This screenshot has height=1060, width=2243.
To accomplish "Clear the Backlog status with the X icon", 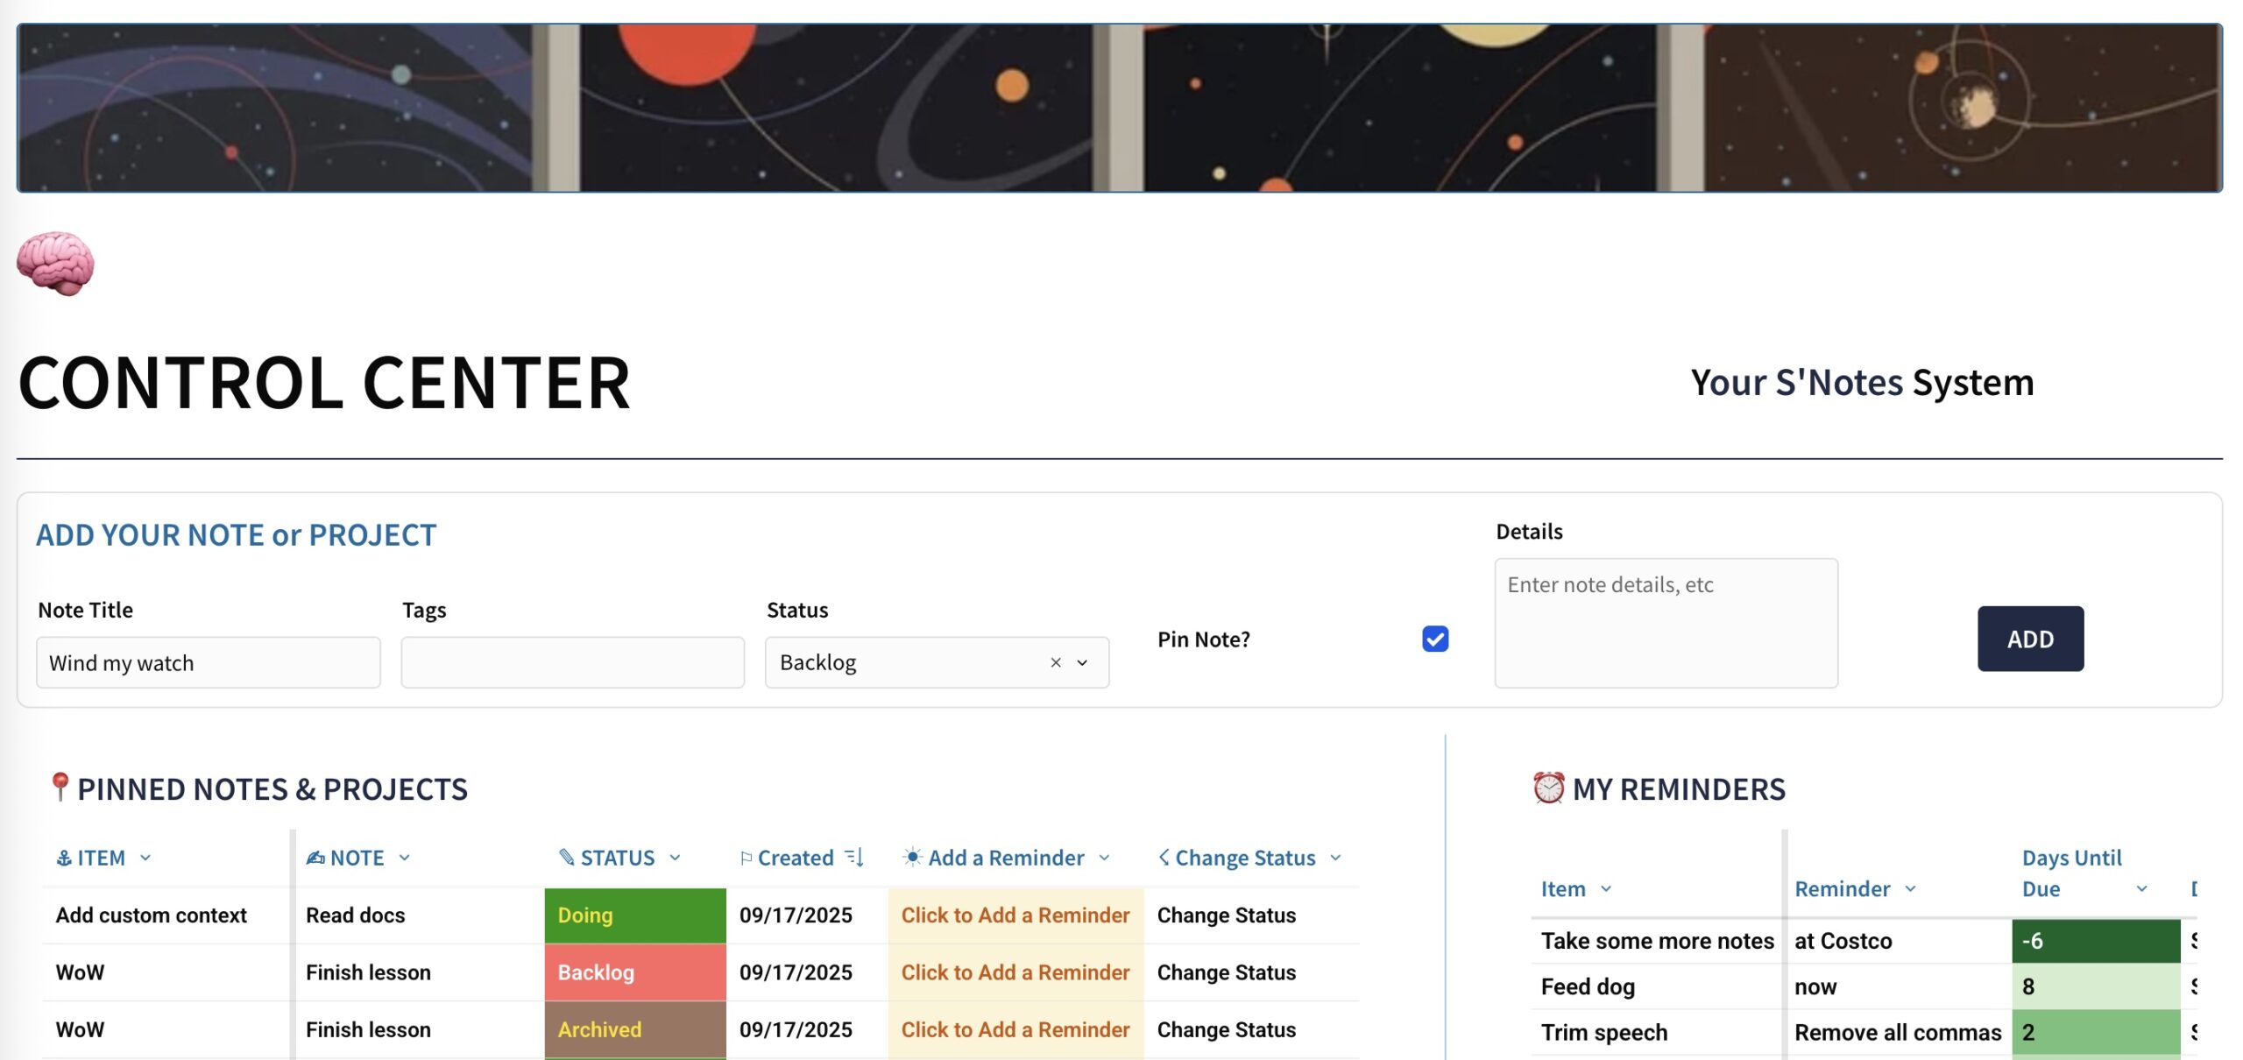I will click(1056, 662).
